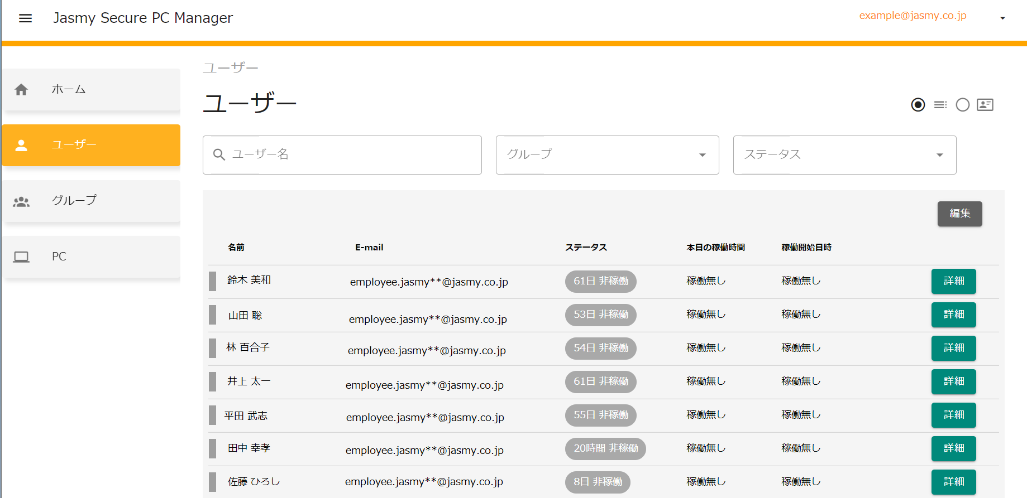Click the search magnifier icon
The image size is (1027, 498).
[x=219, y=154]
